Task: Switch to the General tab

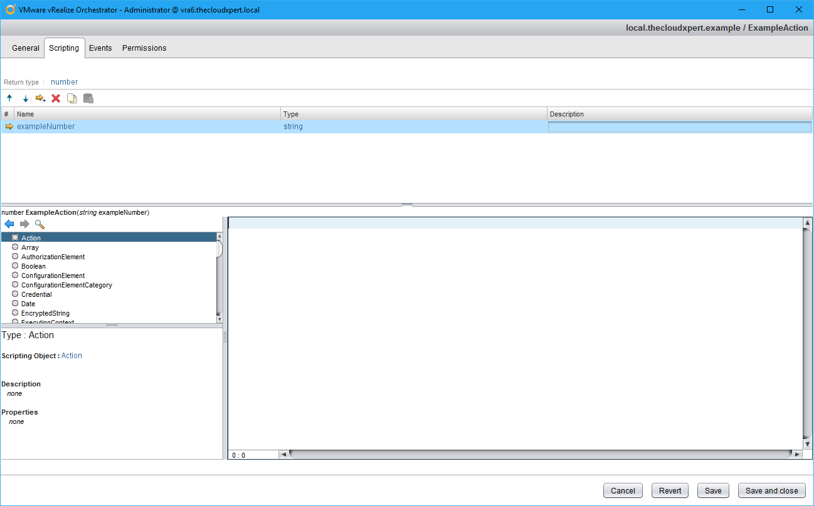Action: (26, 48)
